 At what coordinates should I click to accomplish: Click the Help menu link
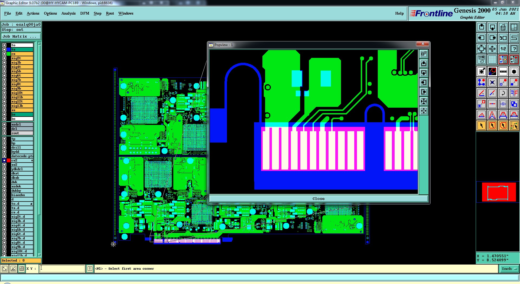(399, 13)
